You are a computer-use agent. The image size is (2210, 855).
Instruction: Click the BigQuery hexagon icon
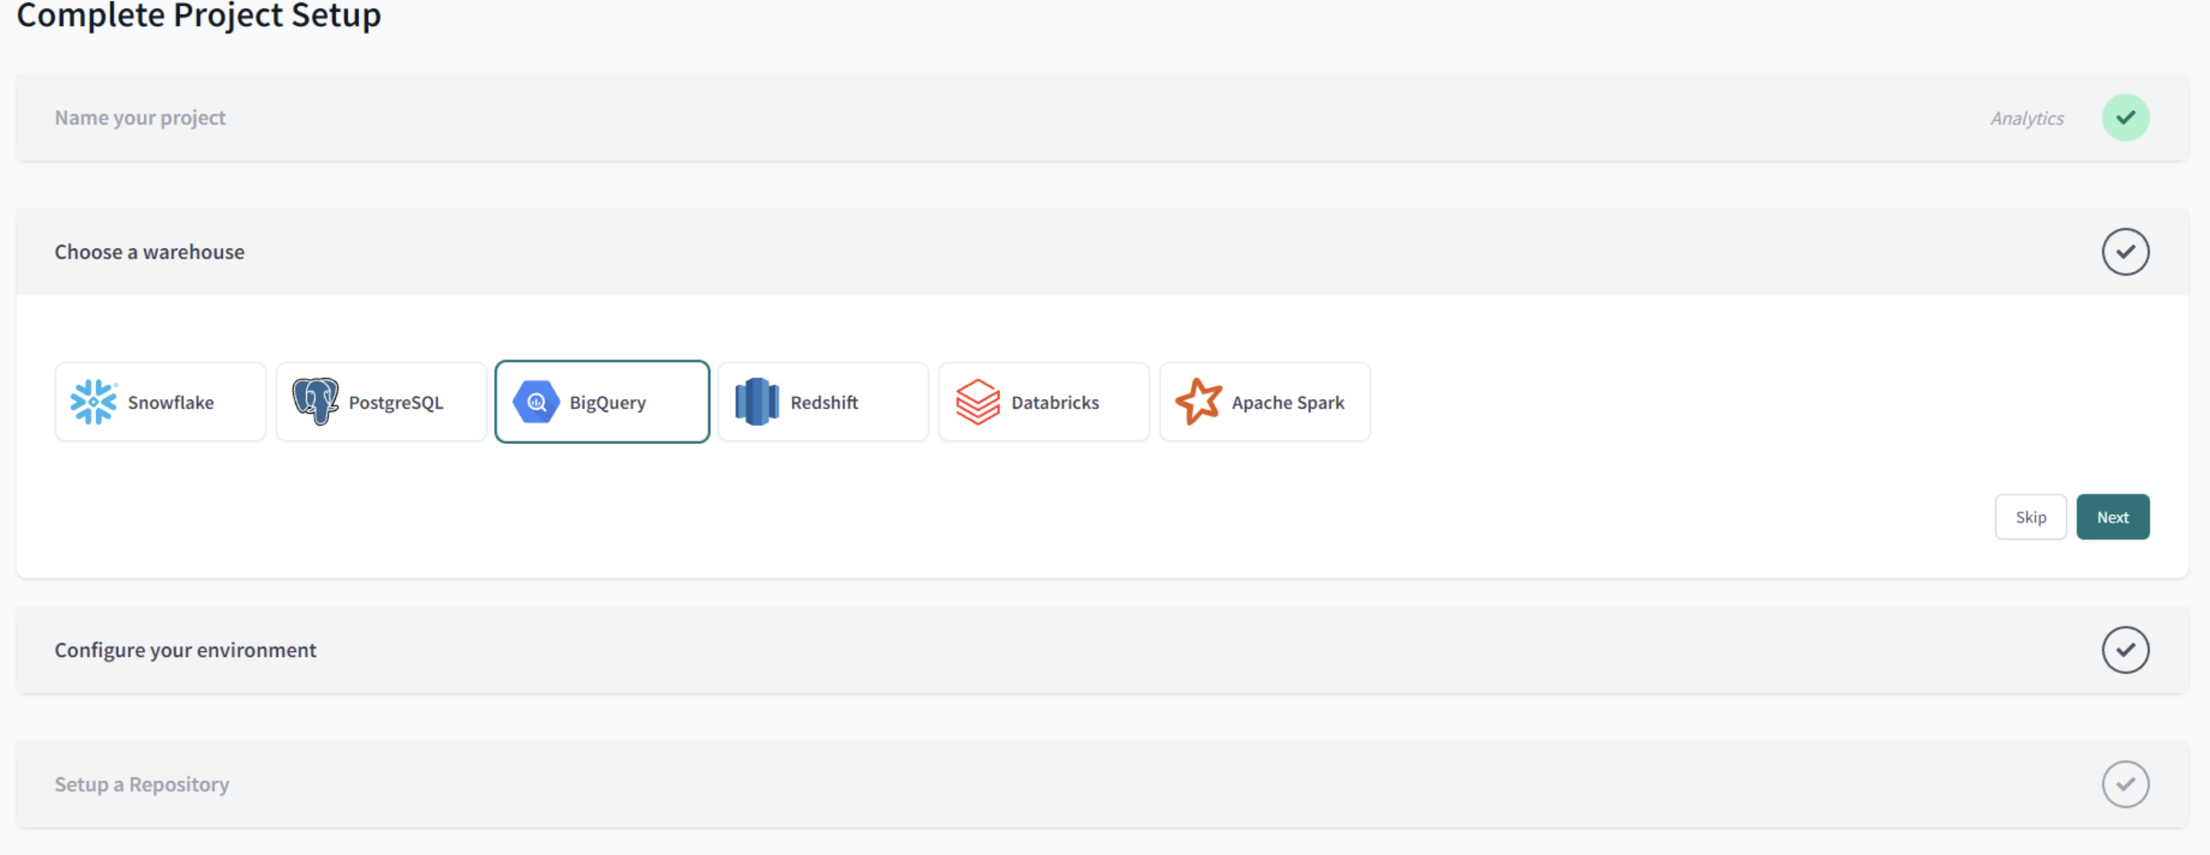click(x=536, y=402)
